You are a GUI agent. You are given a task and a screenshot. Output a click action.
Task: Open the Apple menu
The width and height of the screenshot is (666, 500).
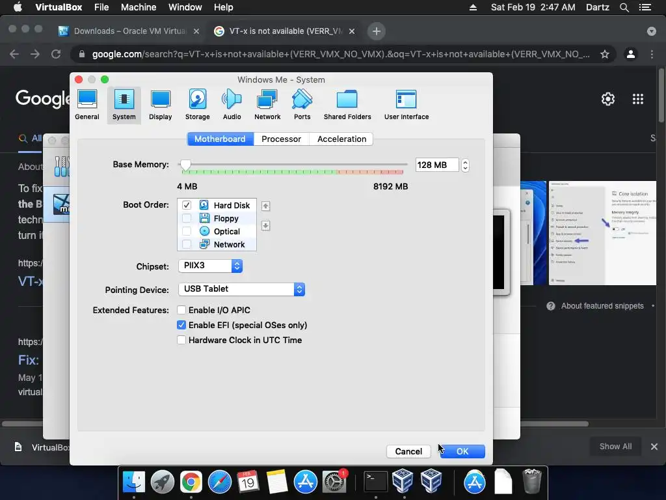18,7
